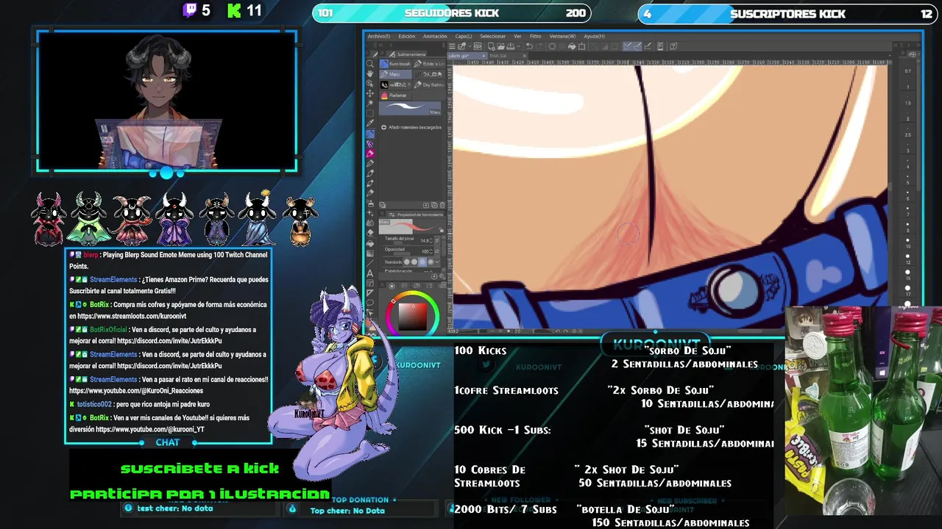Select the pink Brush tool

pyautogui.click(x=369, y=153)
